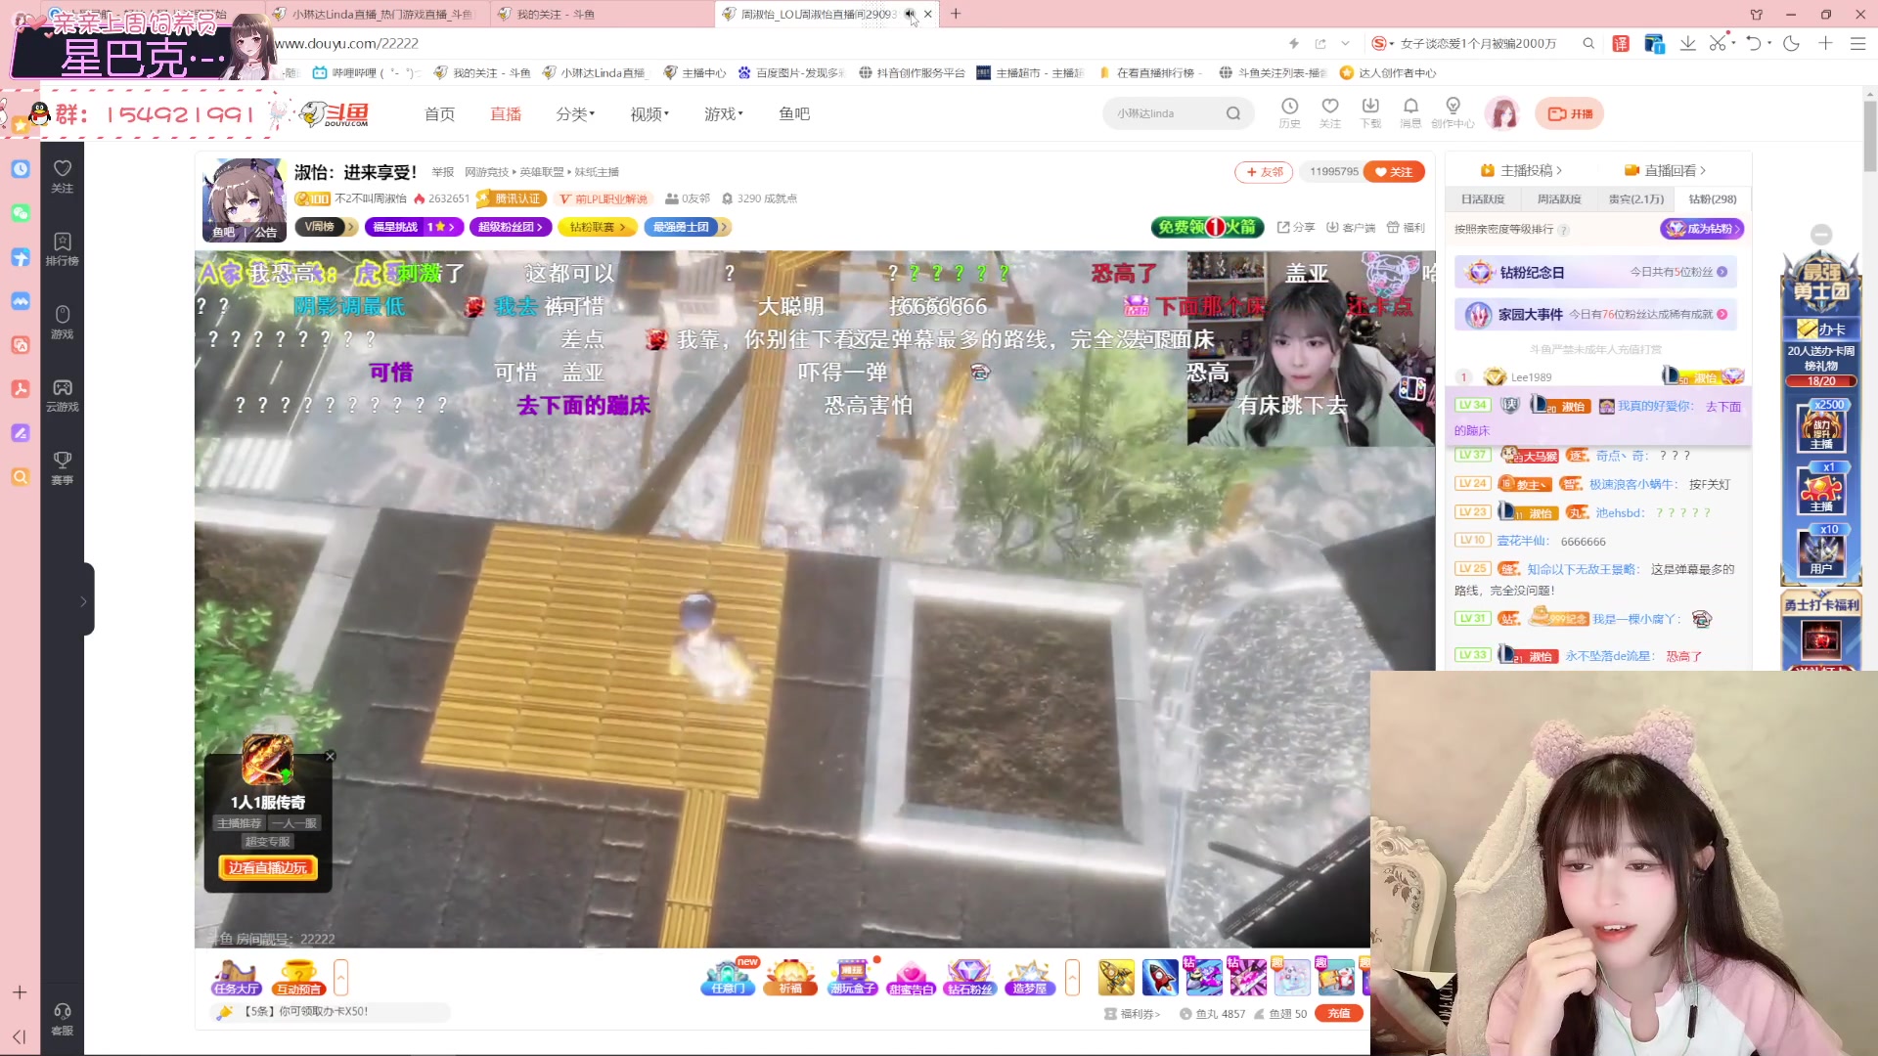Open the 甜蜜告白 activity icon
Screen dimensions: 1878x1056
coord(911,977)
